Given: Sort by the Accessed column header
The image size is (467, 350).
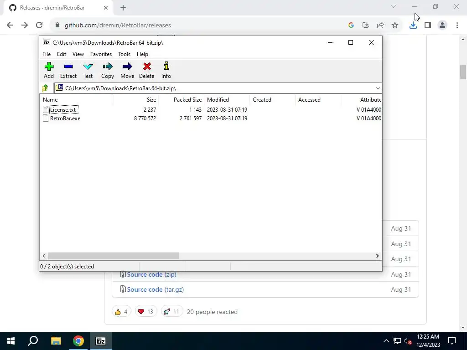Looking at the screenshot, I should tap(318, 100).
